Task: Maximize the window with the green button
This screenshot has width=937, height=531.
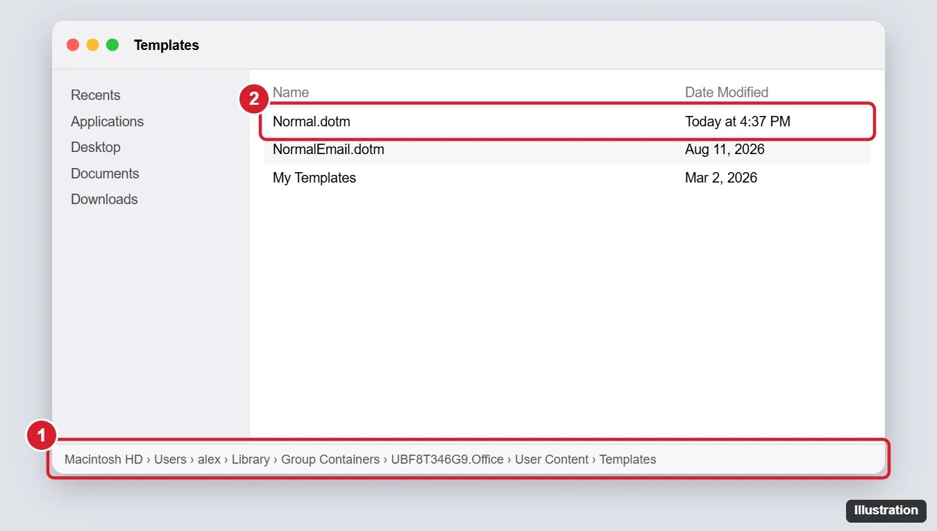Action: coord(112,45)
